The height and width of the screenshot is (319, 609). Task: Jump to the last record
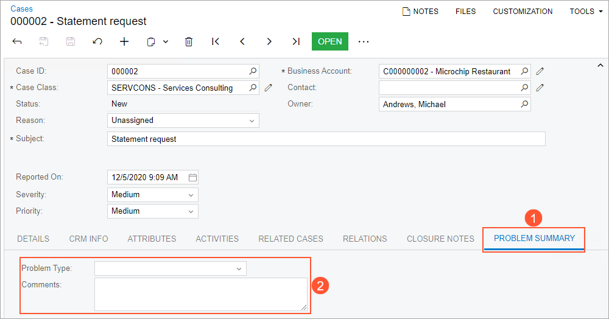[x=296, y=41]
